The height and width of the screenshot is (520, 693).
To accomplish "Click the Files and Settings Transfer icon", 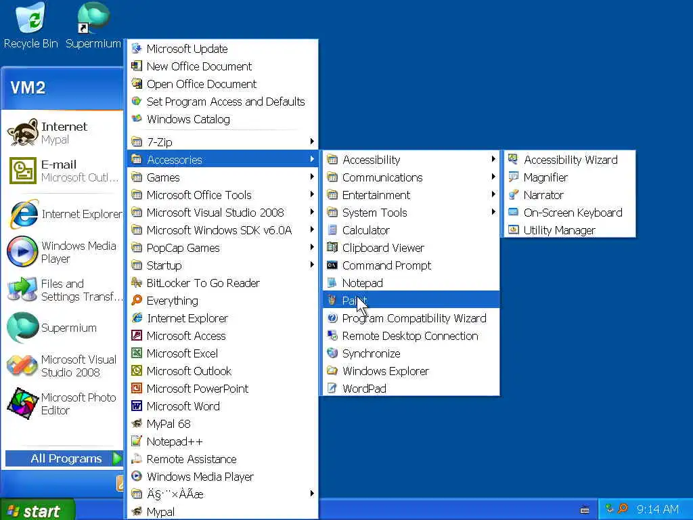I will 22,290.
